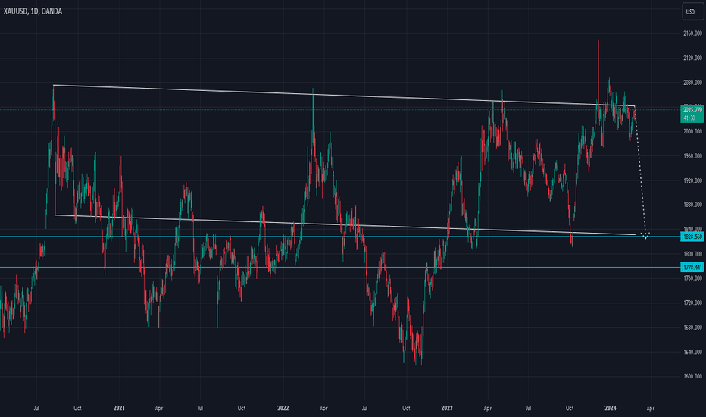Select the 1828.560 horizontal line price label
Viewport: 706px width, 417px height.
point(692,237)
